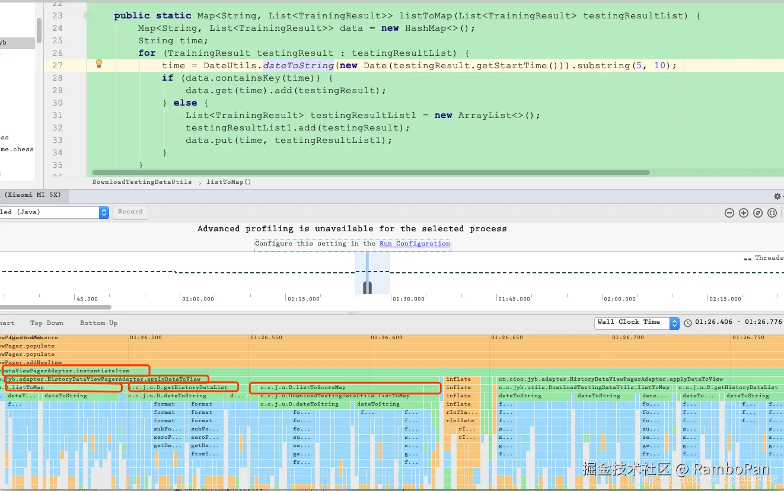Click the highlighted selection range on the timeline
Screen dimensions: 784x491
click(372, 273)
